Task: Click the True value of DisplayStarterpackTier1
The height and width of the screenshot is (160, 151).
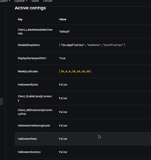Action: 62,58
